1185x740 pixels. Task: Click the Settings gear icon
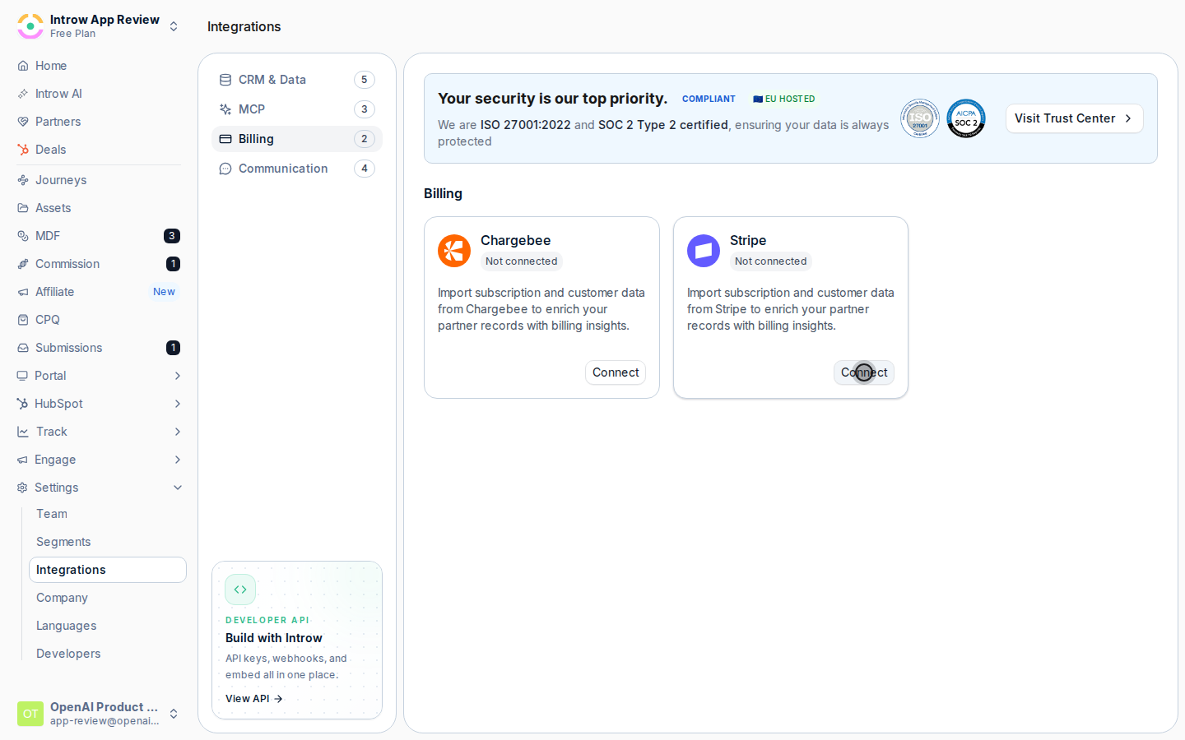[x=22, y=488]
